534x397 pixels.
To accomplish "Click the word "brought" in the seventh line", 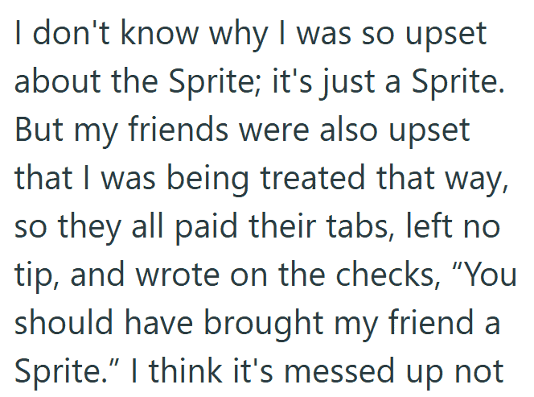I will [x=264, y=324].
